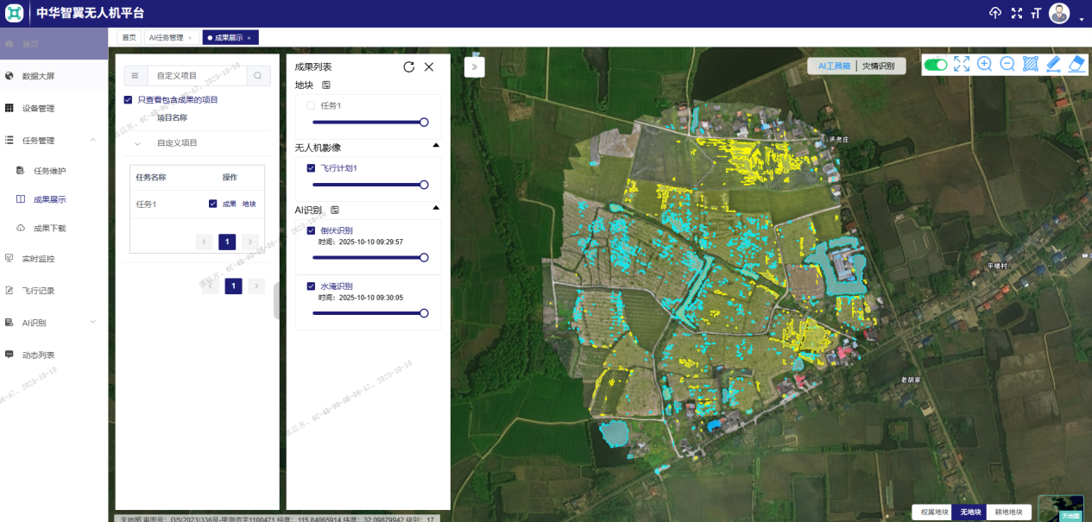This screenshot has width=1092, height=522.
Task: Expand map to fullscreen with arrows icon
Action: pyautogui.click(x=962, y=64)
